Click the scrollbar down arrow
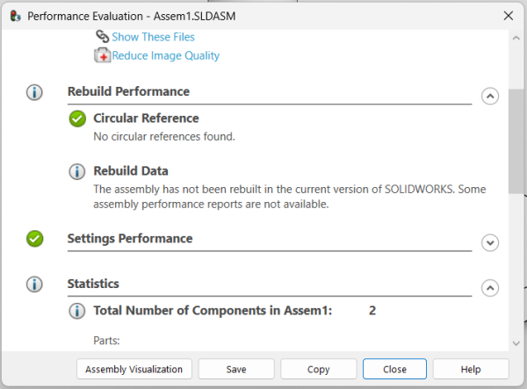 [516, 343]
